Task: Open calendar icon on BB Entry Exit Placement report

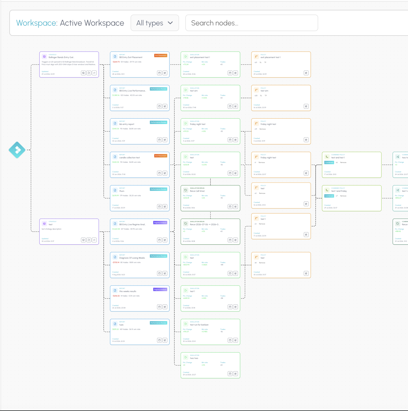Action: [159, 73]
